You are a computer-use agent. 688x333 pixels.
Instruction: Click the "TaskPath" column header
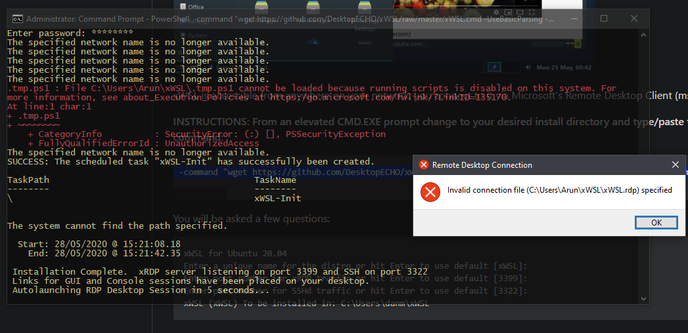click(x=28, y=180)
